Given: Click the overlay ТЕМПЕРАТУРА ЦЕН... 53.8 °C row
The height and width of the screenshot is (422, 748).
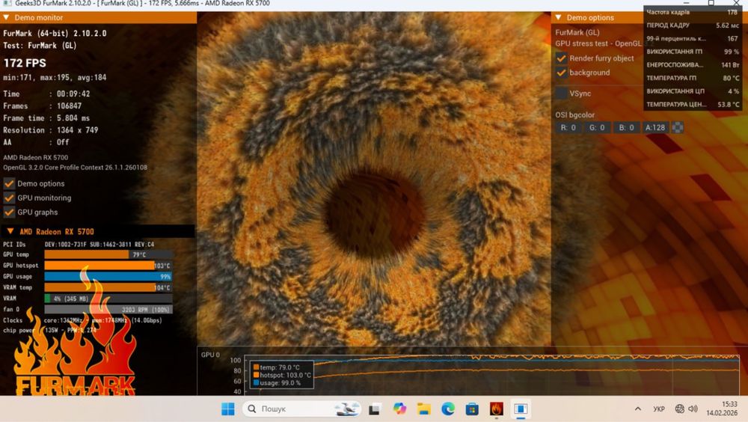Looking at the screenshot, I should click(x=692, y=104).
